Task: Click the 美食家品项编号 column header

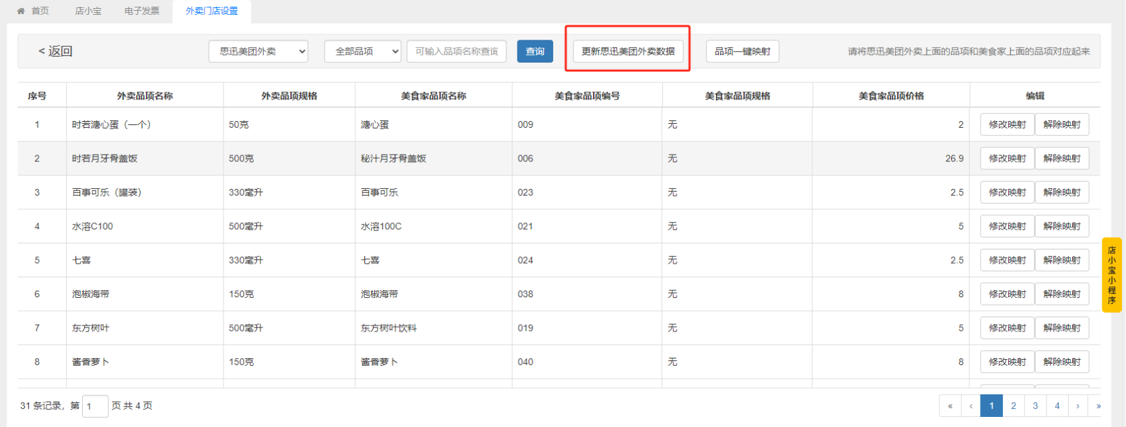Action: (x=587, y=96)
